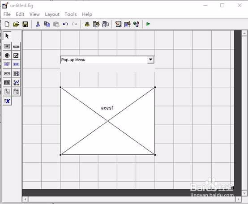The width and height of the screenshot is (248, 204).
Task: Open the Help menu
Action: pyautogui.click(x=87, y=14)
